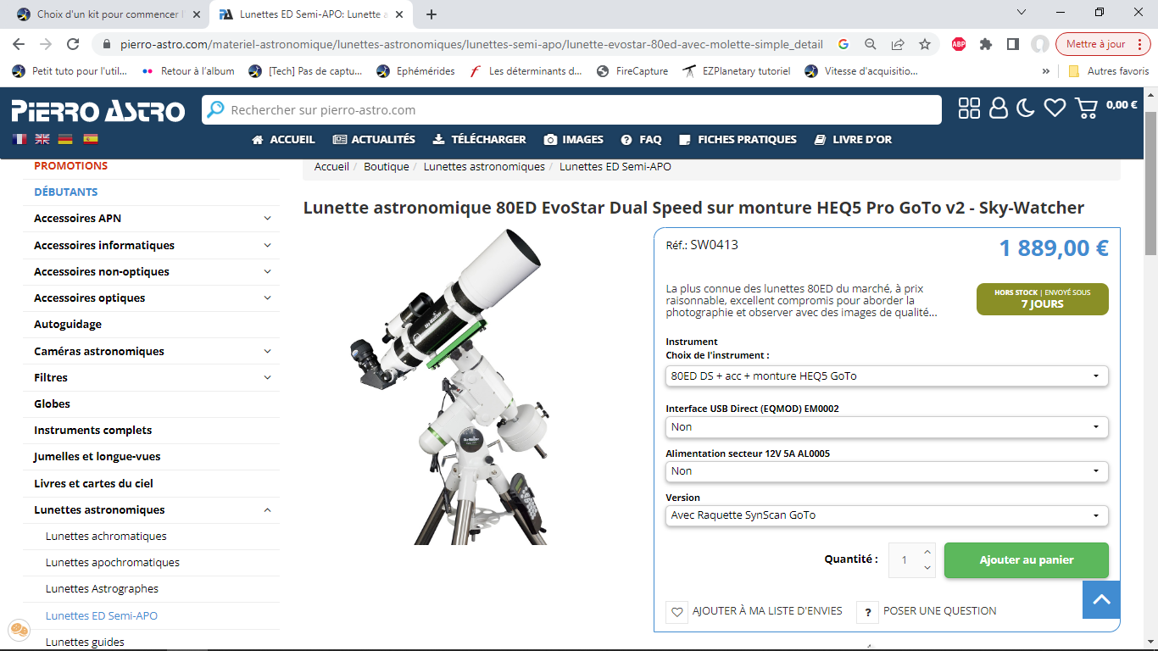Open the browser extensions puzzle icon

pyautogui.click(x=986, y=44)
